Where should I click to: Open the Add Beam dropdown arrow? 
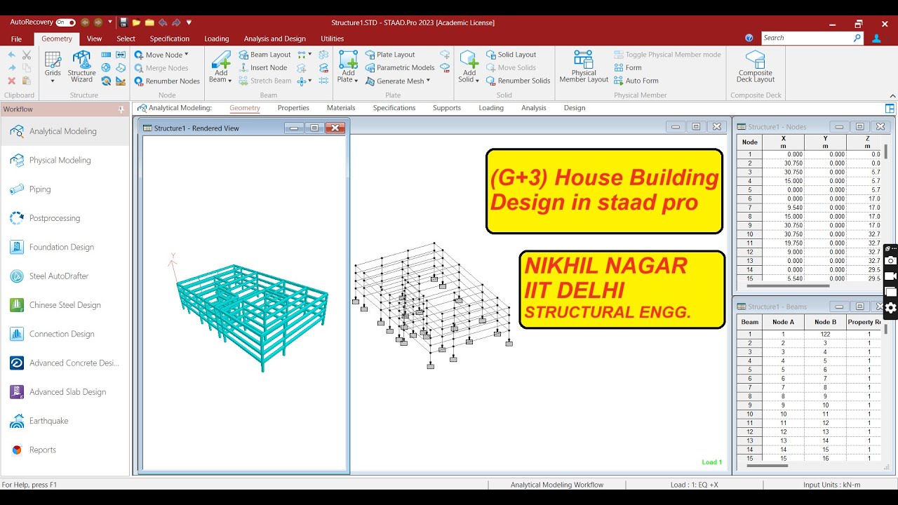[229, 80]
